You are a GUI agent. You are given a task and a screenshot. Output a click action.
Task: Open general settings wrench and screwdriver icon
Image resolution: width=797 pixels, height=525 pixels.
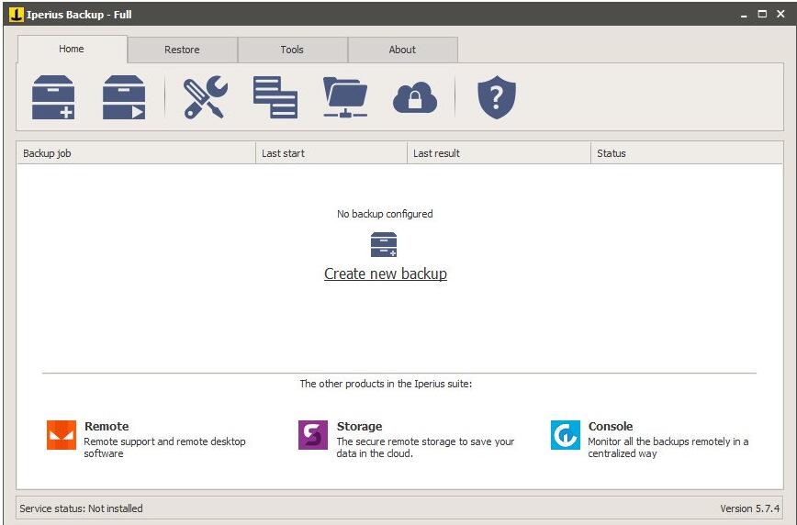tap(206, 97)
